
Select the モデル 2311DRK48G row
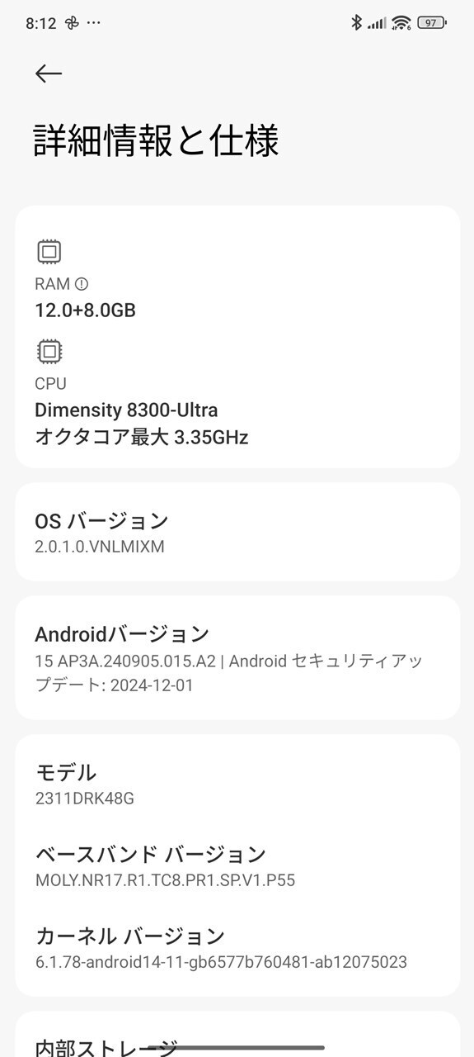(x=237, y=784)
